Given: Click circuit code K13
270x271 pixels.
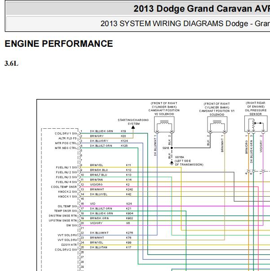Looking at the screenshot, I should 128,175.
